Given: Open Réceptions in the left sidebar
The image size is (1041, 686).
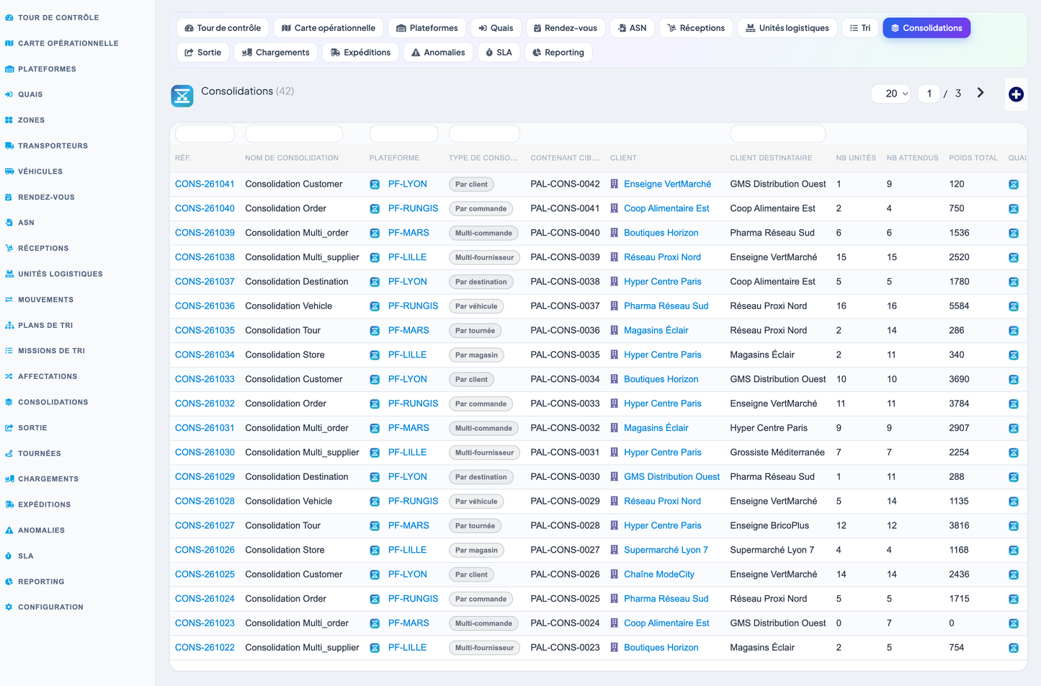Looking at the screenshot, I should pyautogui.click(x=43, y=248).
